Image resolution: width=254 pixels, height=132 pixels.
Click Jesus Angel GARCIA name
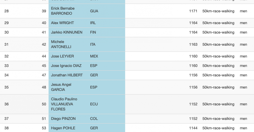[61, 87]
